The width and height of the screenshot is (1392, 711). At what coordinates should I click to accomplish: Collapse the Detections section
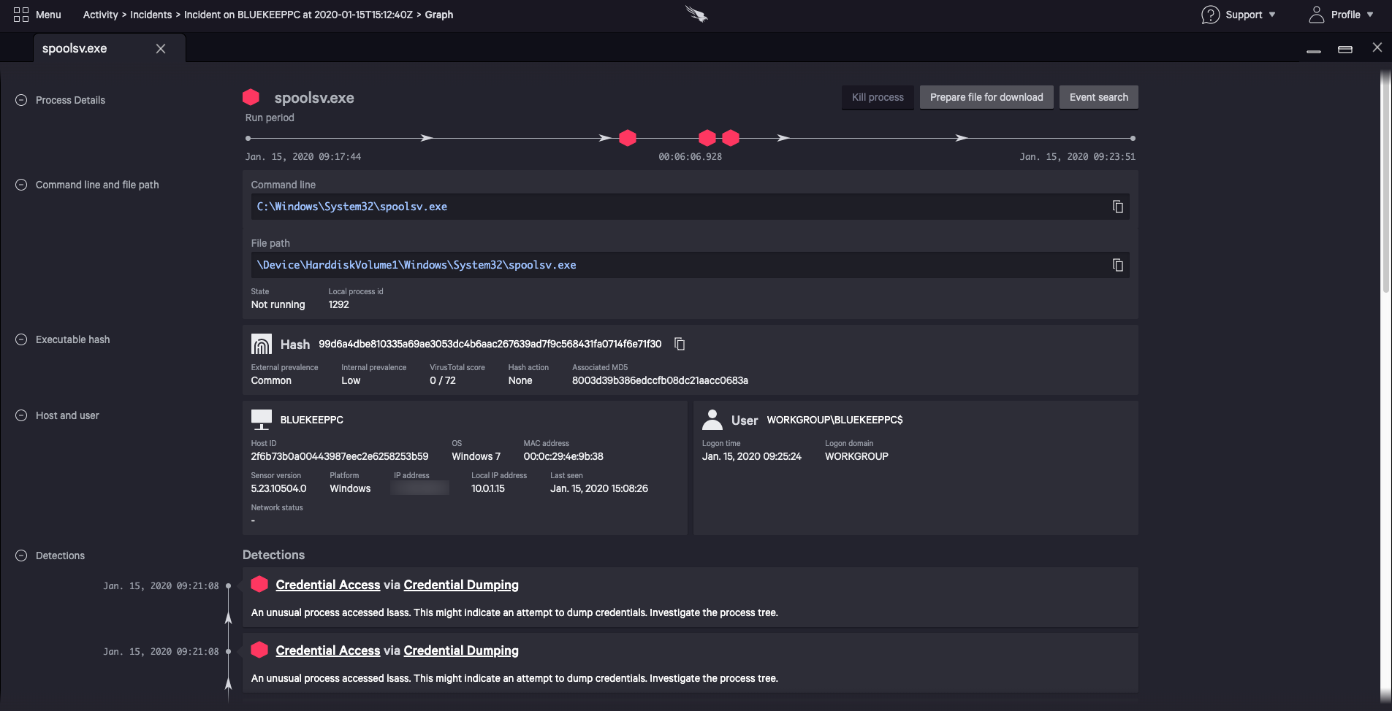21,556
